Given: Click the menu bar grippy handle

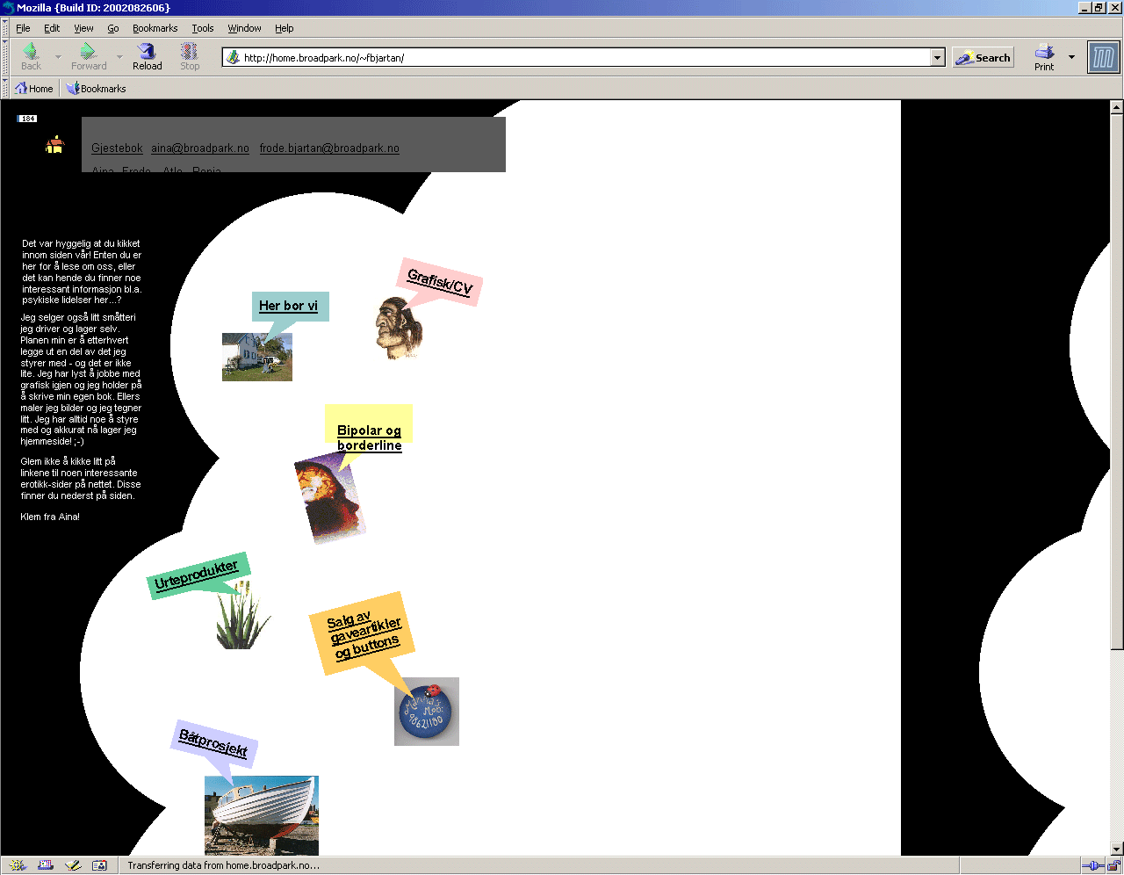Looking at the screenshot, I should tap(5, 28).
